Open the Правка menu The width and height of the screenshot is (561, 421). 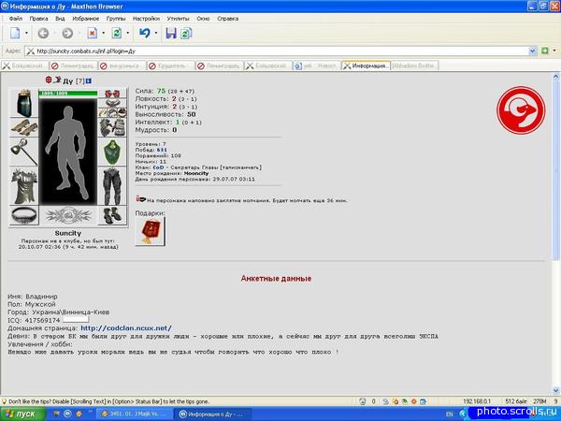coord(38,19)
